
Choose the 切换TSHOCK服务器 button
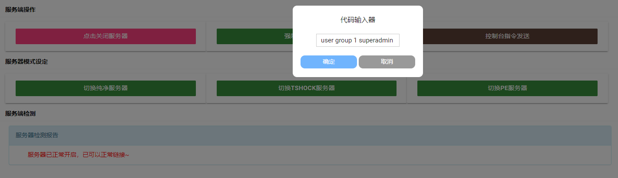pos(307,88)
